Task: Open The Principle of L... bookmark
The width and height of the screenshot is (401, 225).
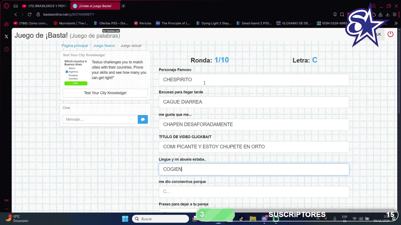Action: coord(173,23)
